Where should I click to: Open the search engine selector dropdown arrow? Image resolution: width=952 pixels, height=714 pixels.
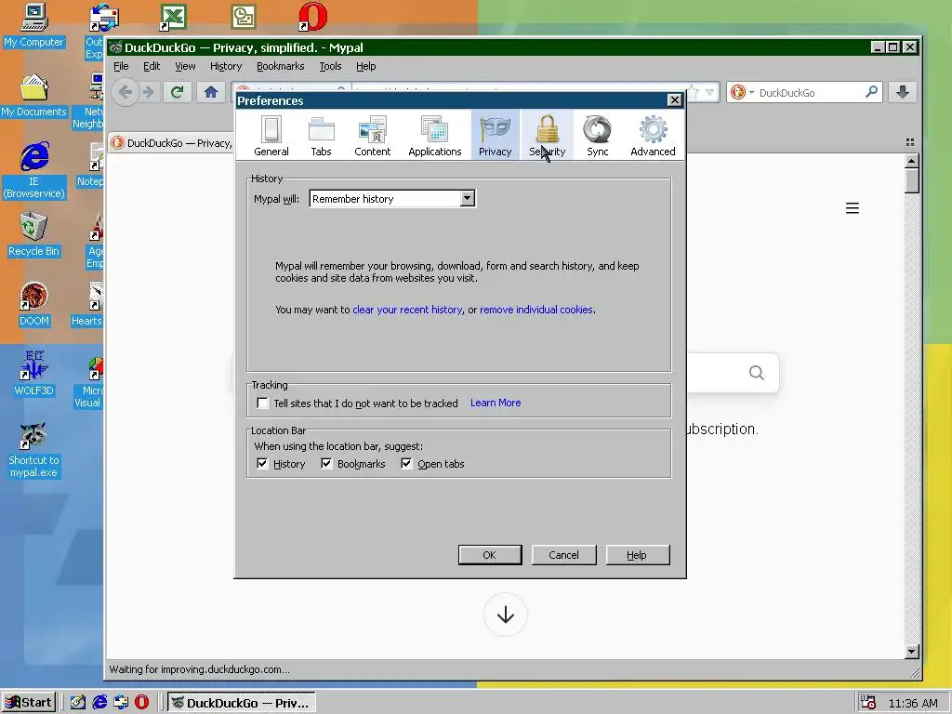pos(751,92)
